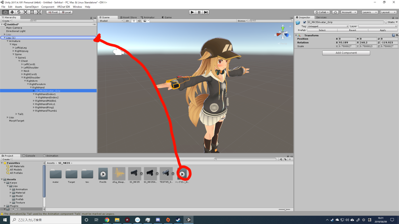This screenshot has height=224, width=399.
Task: Click the Pause button
Action: (199, 12)
